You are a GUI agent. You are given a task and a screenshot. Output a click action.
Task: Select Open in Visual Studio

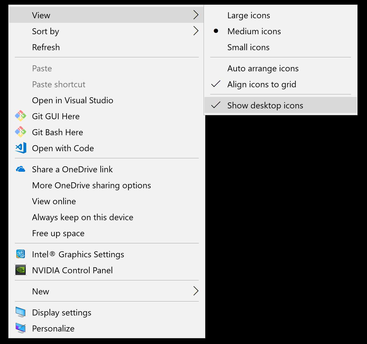pos(73,100)
